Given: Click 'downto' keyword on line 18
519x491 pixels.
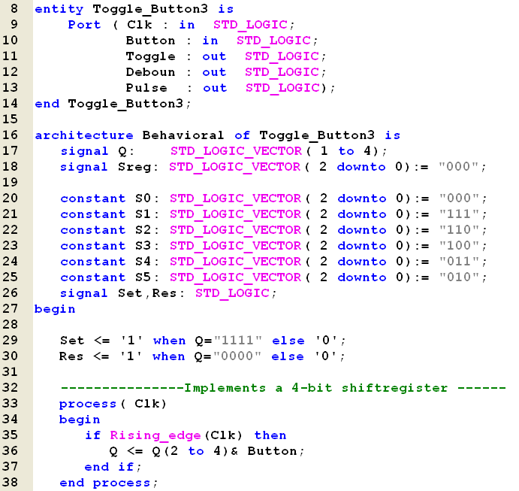Looking at the screenshot, I should point(361,167).
